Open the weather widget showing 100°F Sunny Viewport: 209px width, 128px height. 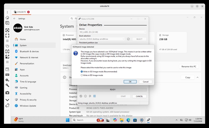tap(19, 120)
